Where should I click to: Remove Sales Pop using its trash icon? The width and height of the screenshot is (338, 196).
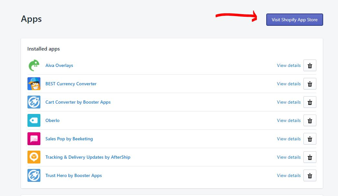[x=310, y=139]
